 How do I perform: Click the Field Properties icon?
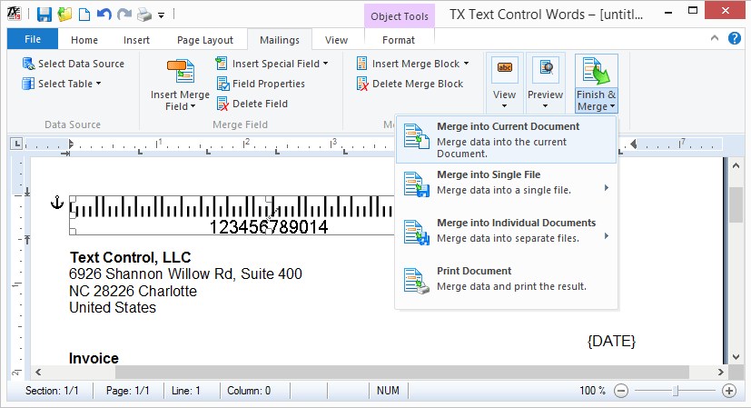[x=222, y=84]
